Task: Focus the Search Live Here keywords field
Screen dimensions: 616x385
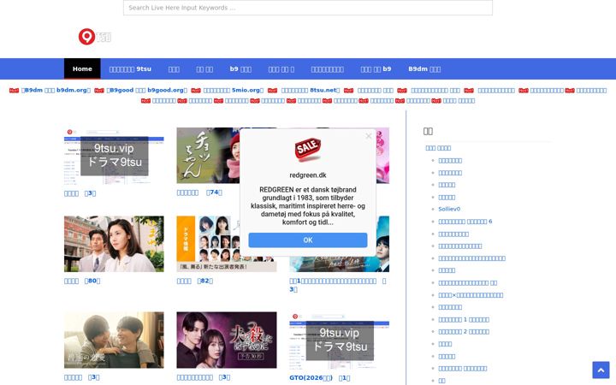Action: point(308,8)
